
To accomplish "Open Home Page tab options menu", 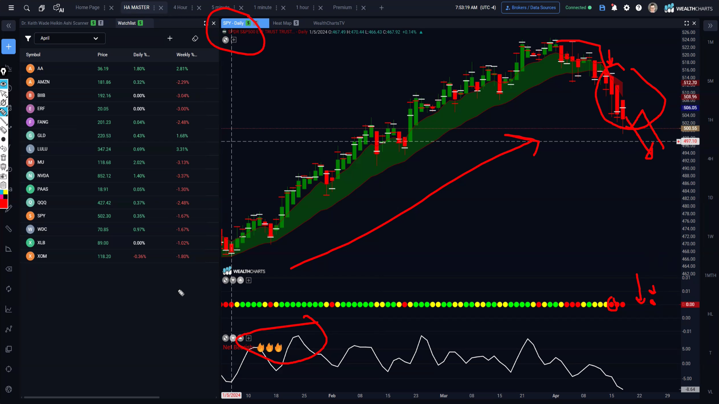I will 104,8.
